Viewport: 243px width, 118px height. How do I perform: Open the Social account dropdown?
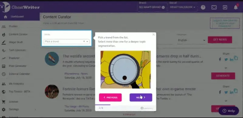coord(183,7)
